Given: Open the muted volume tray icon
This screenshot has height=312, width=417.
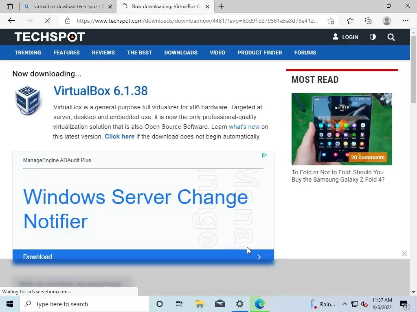Looking at the screenshot, I should (x=364, y=304).
